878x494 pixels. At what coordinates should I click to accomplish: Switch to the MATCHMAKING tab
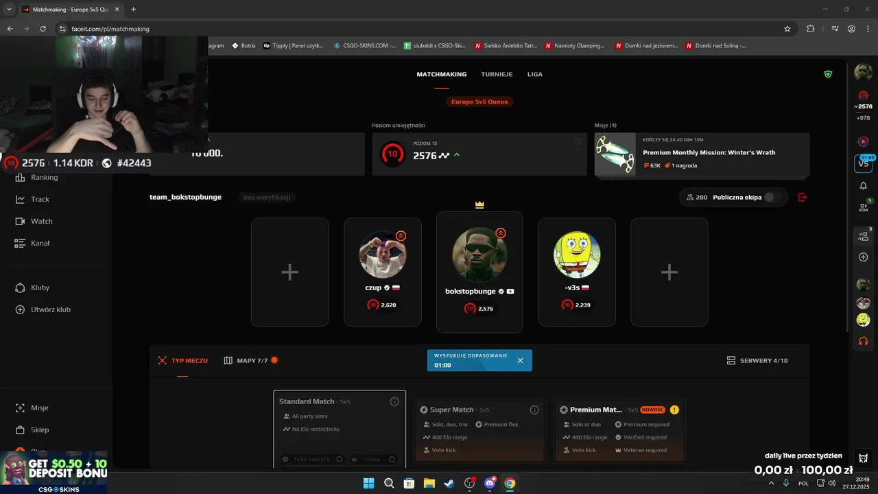pos(442,74)
